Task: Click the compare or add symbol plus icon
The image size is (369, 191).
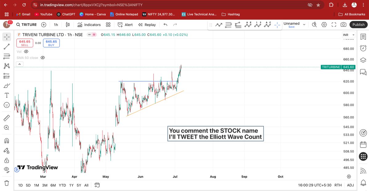Action: [x=44, y=25]
